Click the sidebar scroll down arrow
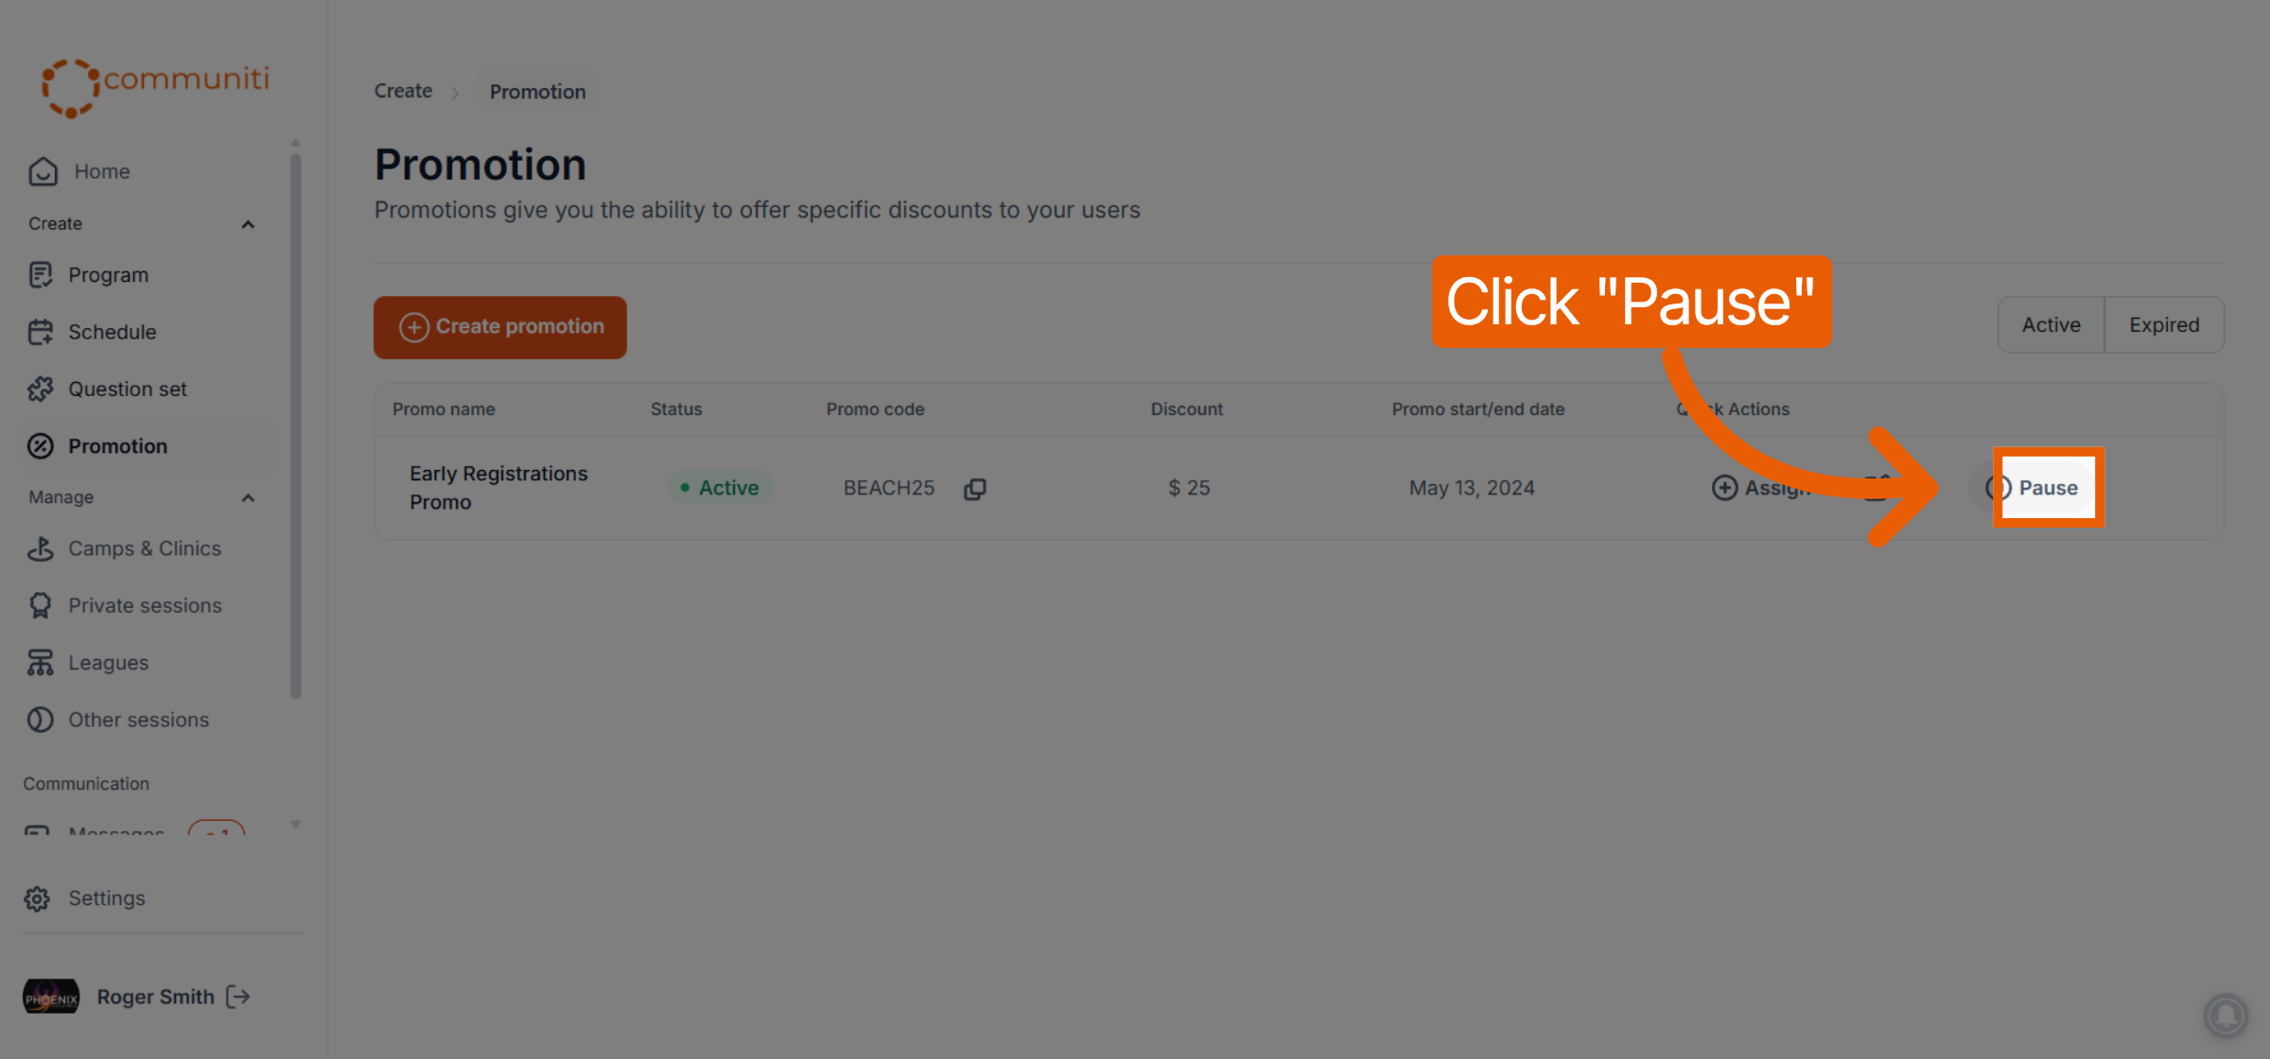 [295, 824]
